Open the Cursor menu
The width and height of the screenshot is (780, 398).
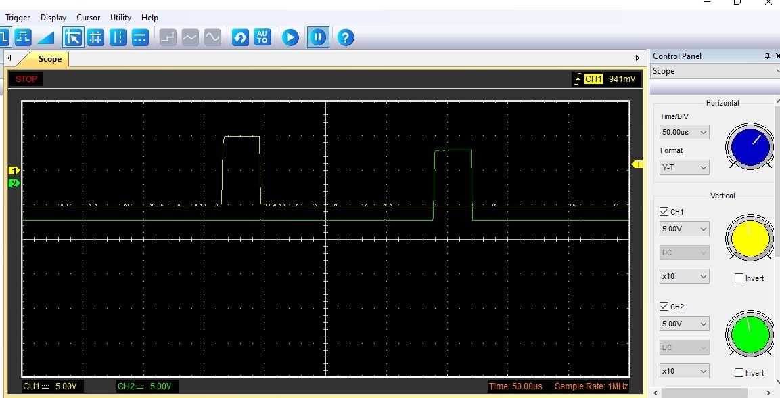[x=88, y=18]
